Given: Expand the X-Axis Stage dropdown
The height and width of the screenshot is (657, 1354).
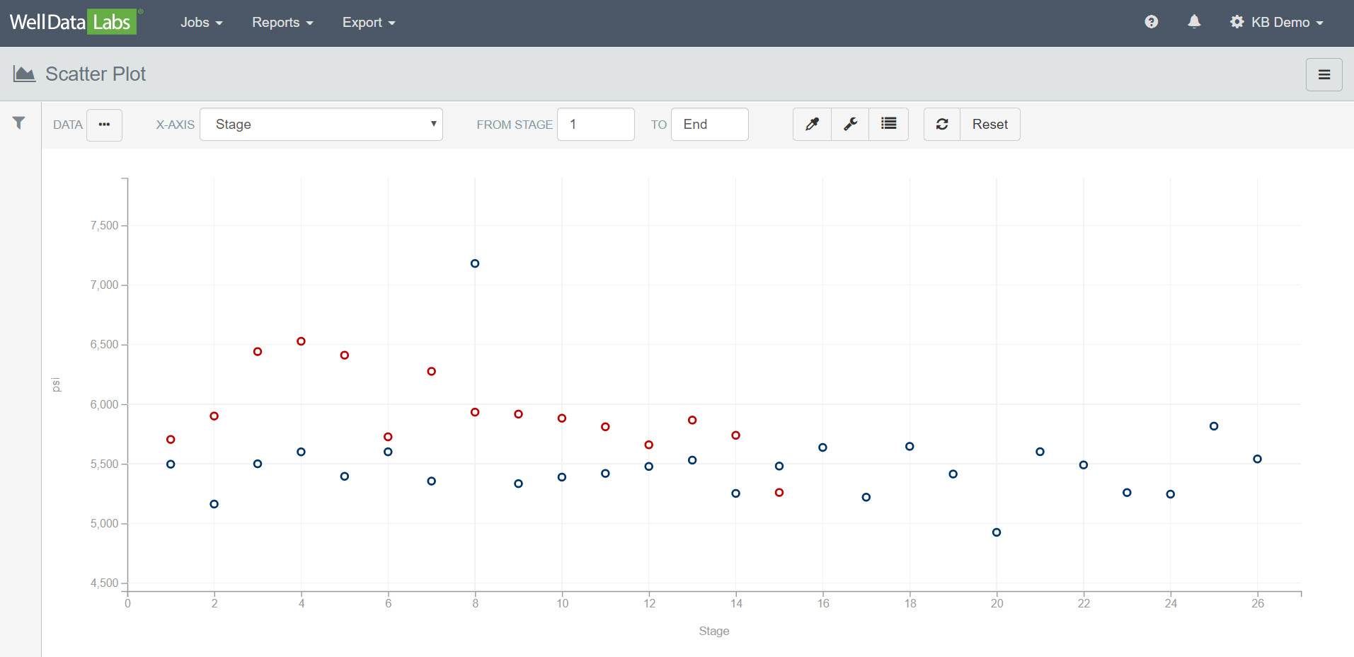Looking at the screenshot, I should (321, 125).
